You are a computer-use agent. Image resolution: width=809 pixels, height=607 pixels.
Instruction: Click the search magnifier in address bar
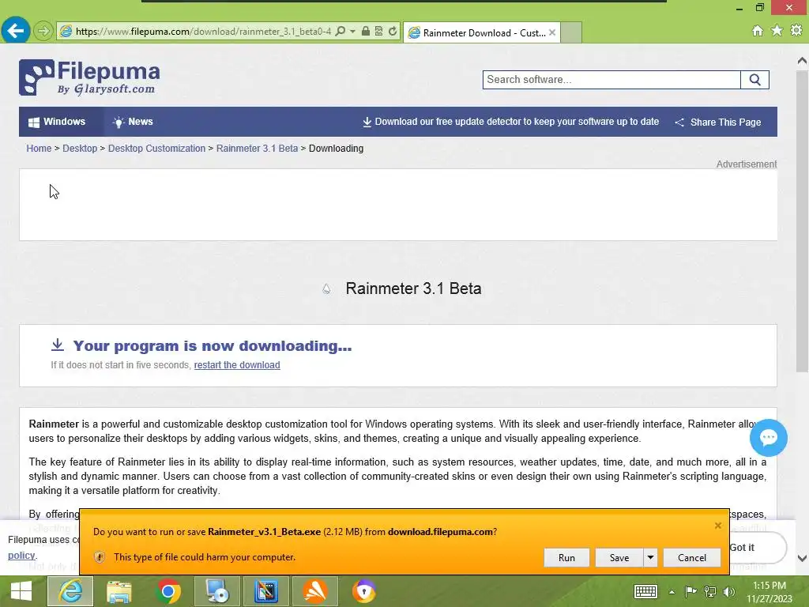click(x=340, y=31)
